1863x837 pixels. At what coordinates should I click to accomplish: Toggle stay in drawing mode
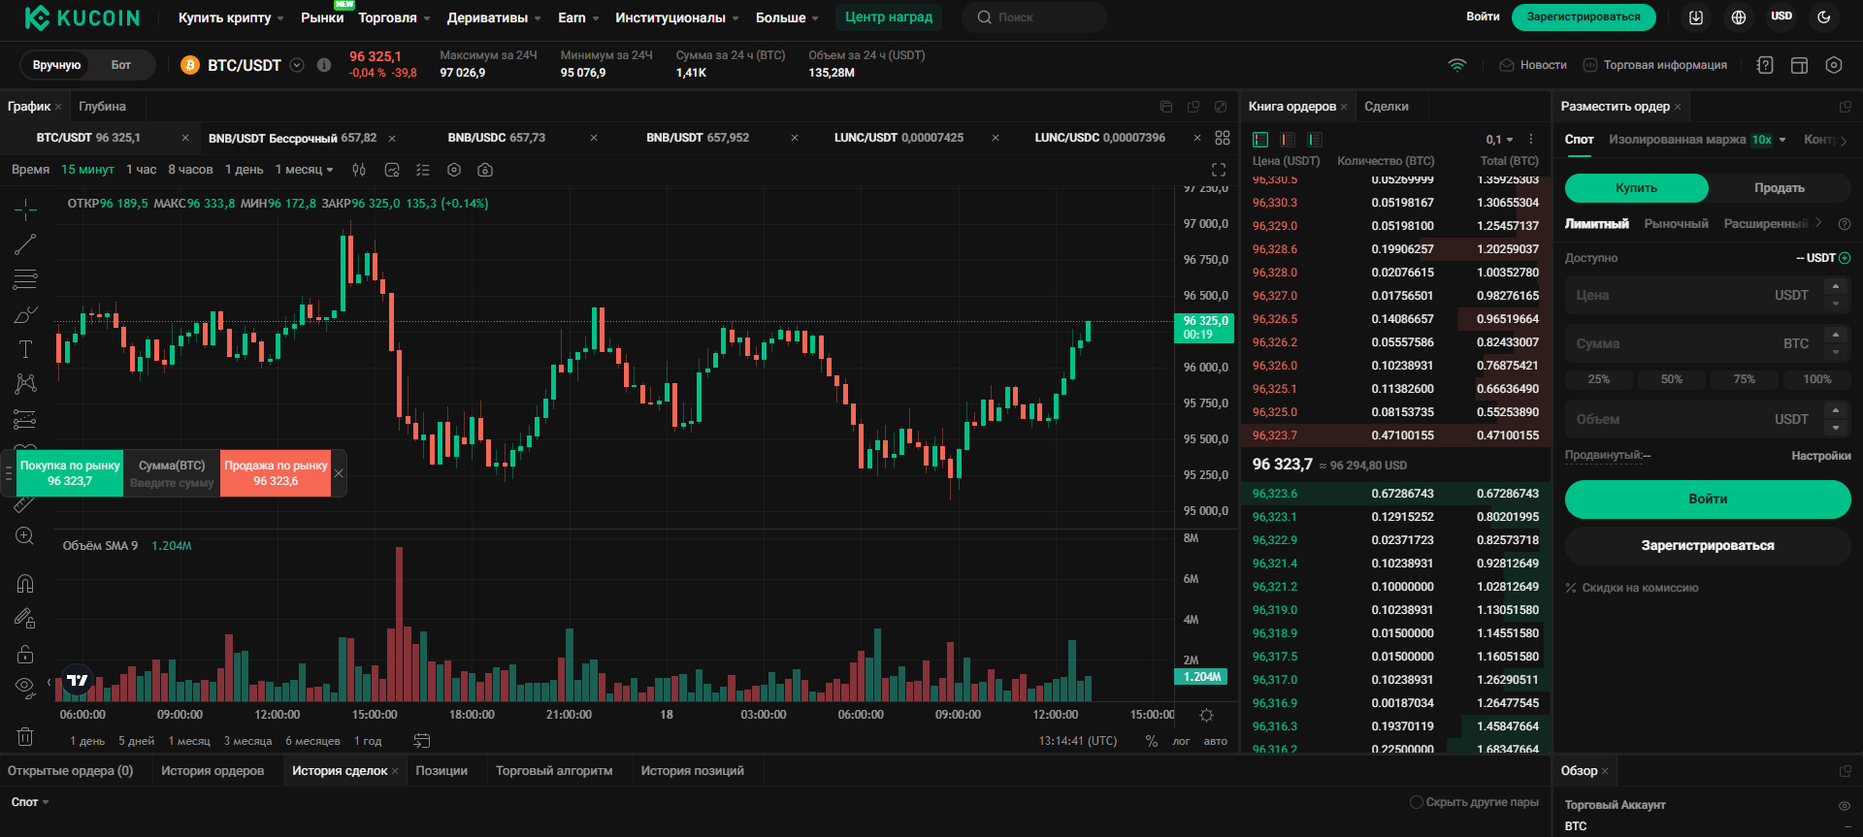coord(25,618)
